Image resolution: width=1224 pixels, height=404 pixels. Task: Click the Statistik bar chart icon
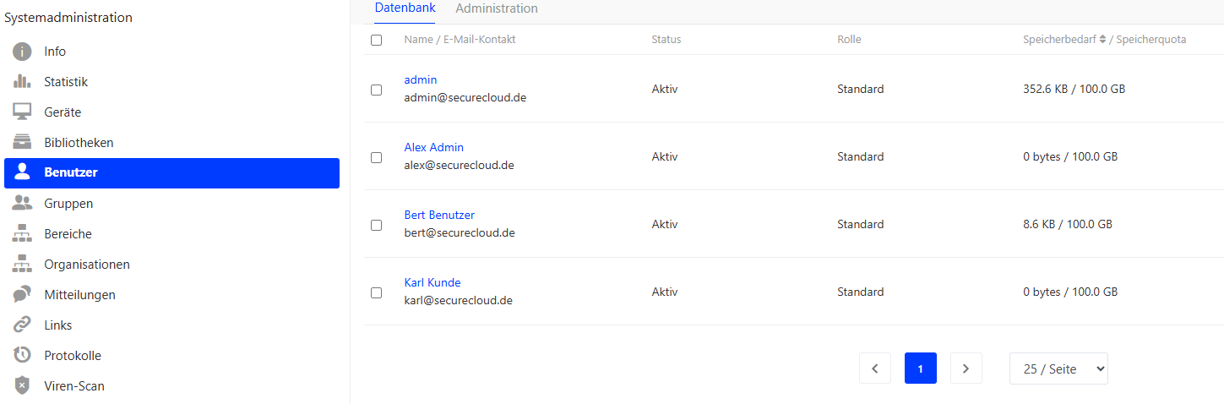(x=22, y=82)
